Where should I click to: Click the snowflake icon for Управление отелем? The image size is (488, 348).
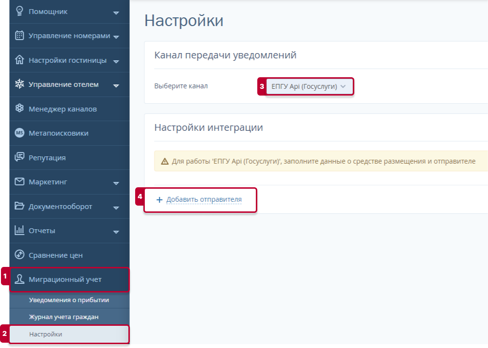pos(19,84)
